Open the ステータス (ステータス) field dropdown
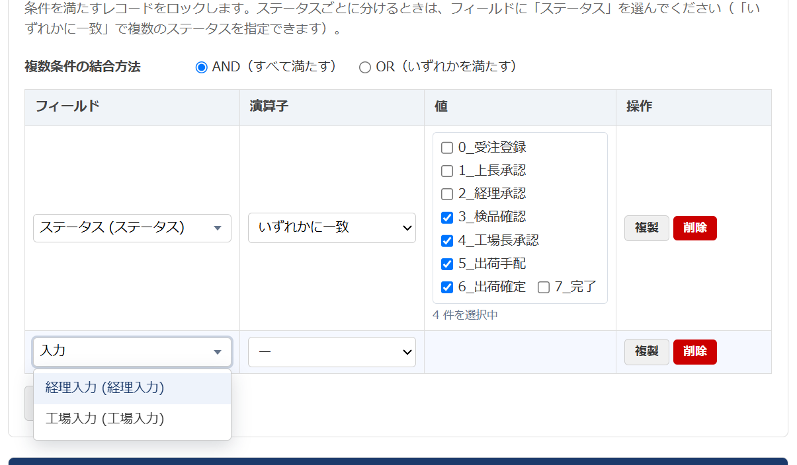The height and width of the screenshot is (465, 797). click(132, 228)
